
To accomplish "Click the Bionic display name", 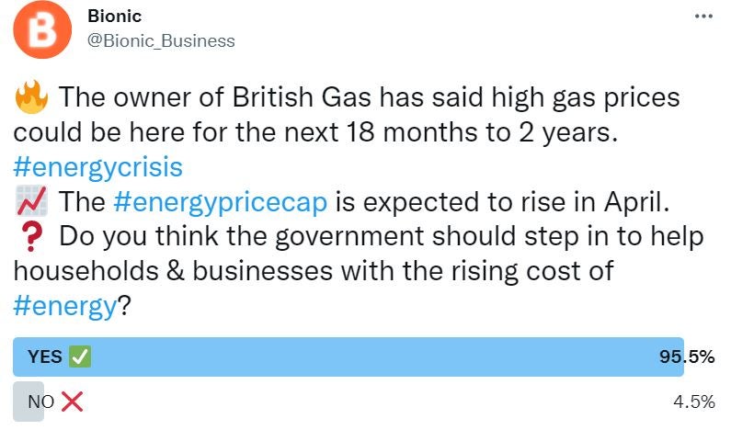I will point(114,17).
